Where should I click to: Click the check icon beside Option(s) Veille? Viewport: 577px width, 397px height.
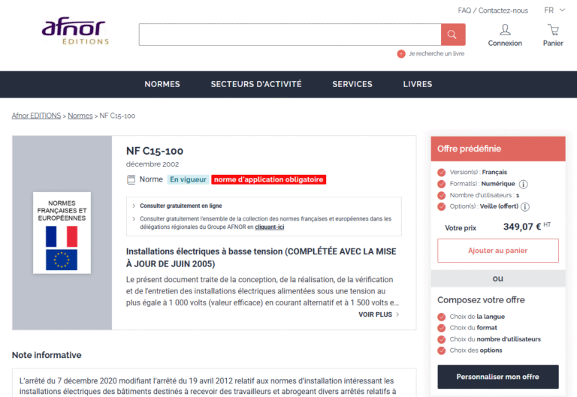tap(442, 206)
